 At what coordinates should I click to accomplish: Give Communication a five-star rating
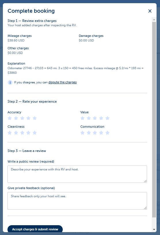coord(108,133)
